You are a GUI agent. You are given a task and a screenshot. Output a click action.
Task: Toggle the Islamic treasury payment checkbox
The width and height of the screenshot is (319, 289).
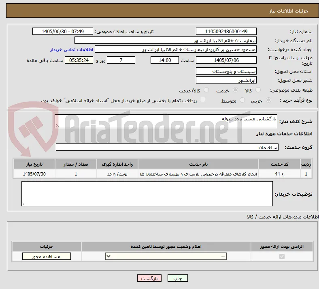[x=203, y=100]
